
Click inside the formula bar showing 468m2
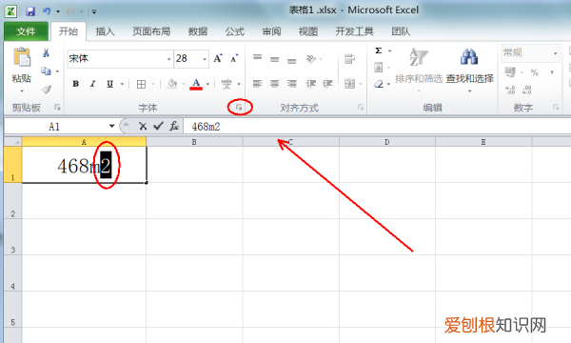pyautogui.click(x=377, y=127)
